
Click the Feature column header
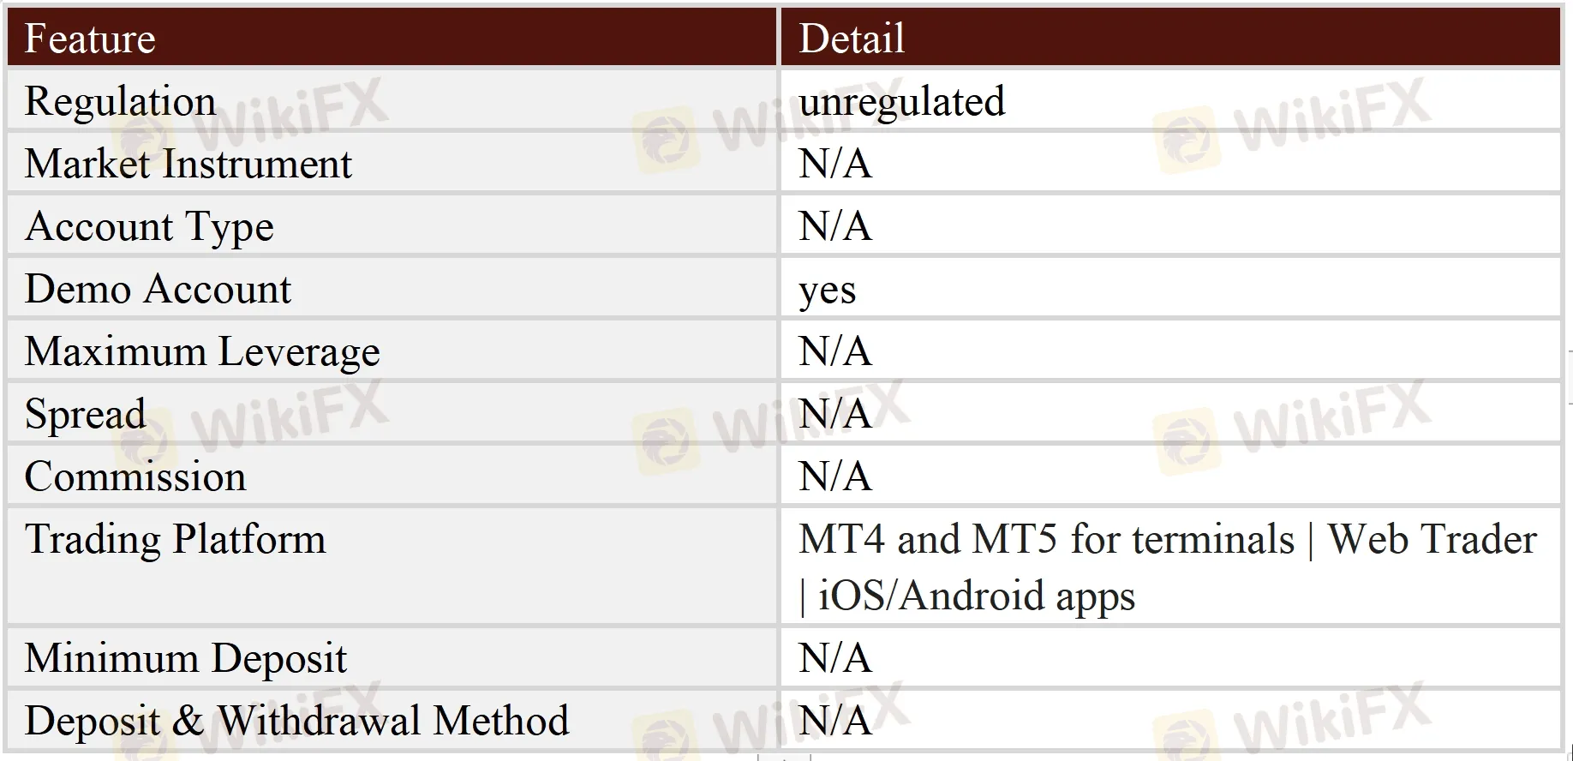tap(90, 39)
